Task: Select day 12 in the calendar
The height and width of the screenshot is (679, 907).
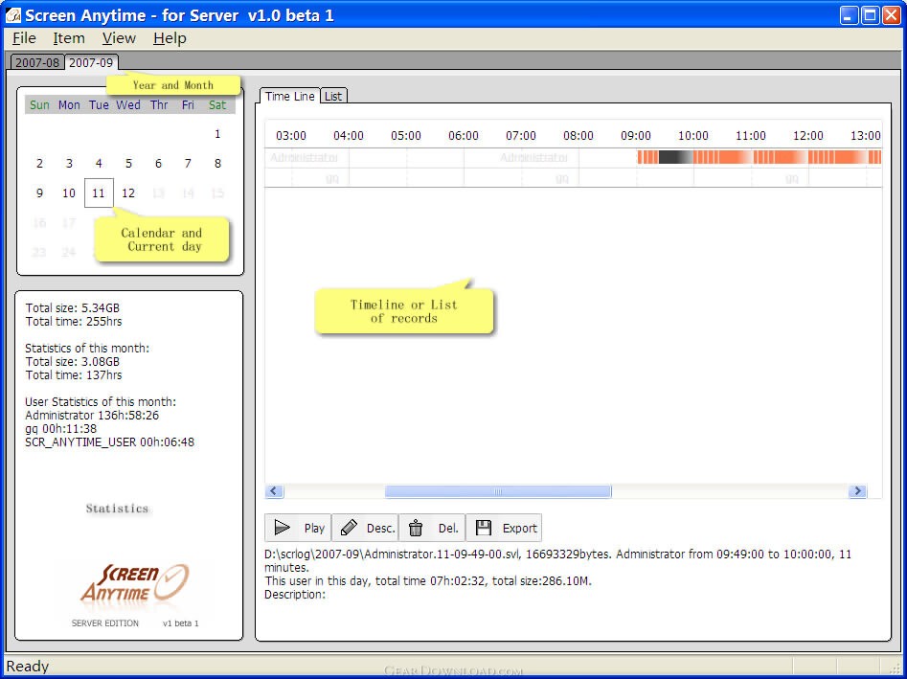Action: coord(128,193)
